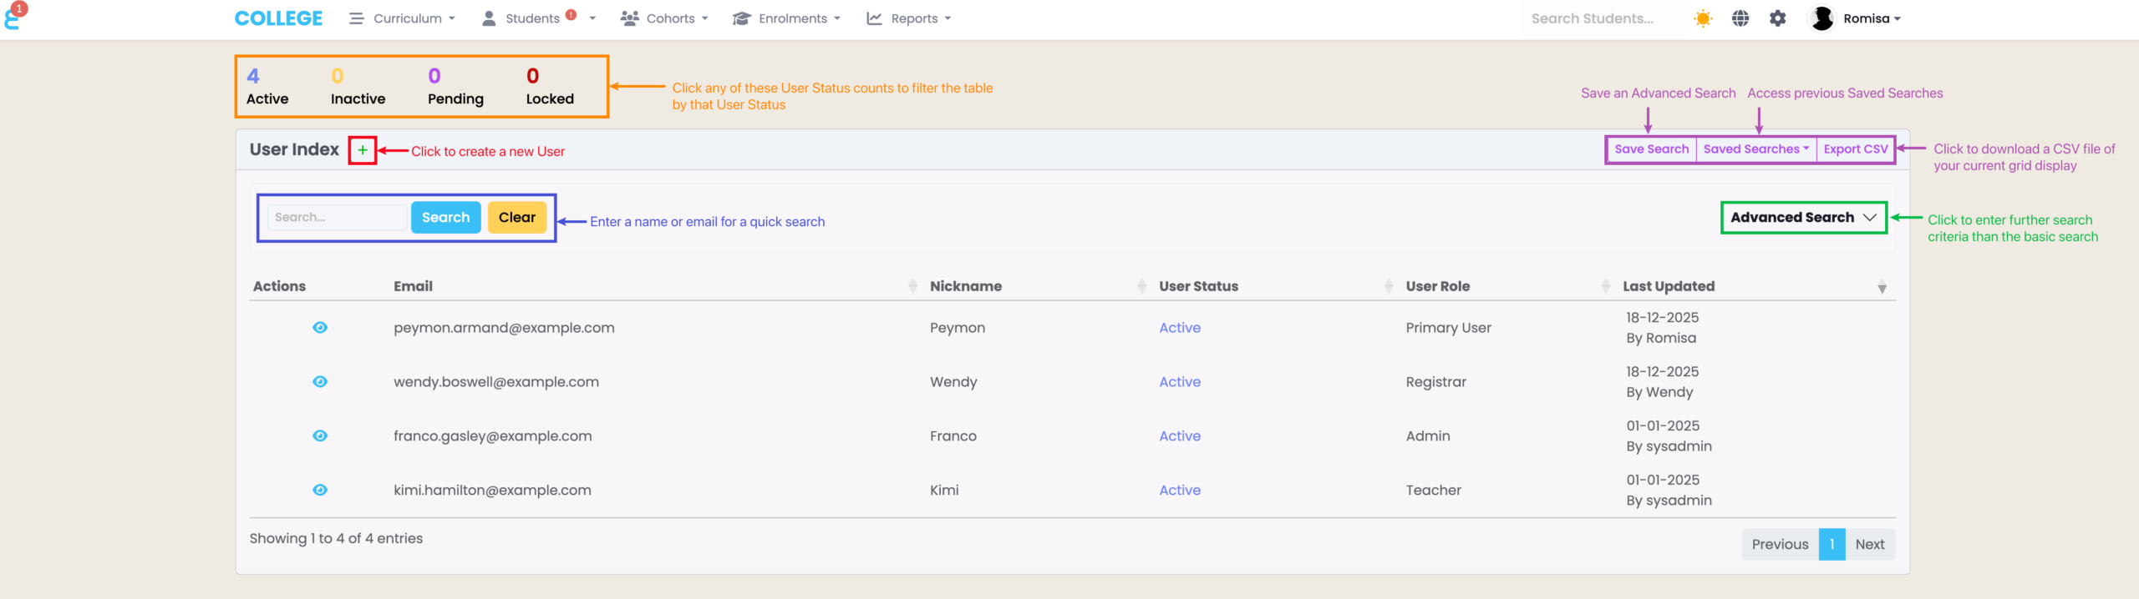Click the globe language icon
This screenshot has height=599, width=2139.
click(x=1740, y=18)
